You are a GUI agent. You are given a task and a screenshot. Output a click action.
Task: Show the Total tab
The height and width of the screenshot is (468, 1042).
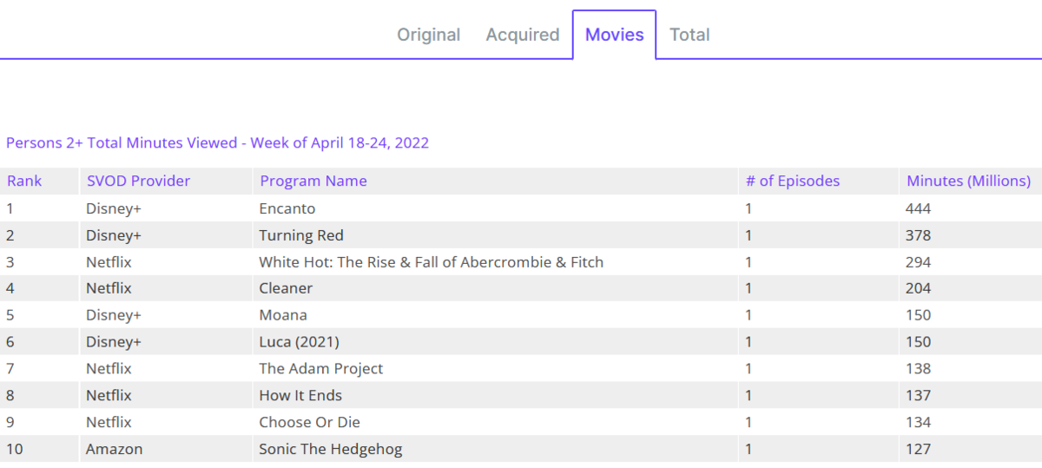pos(689,35)
